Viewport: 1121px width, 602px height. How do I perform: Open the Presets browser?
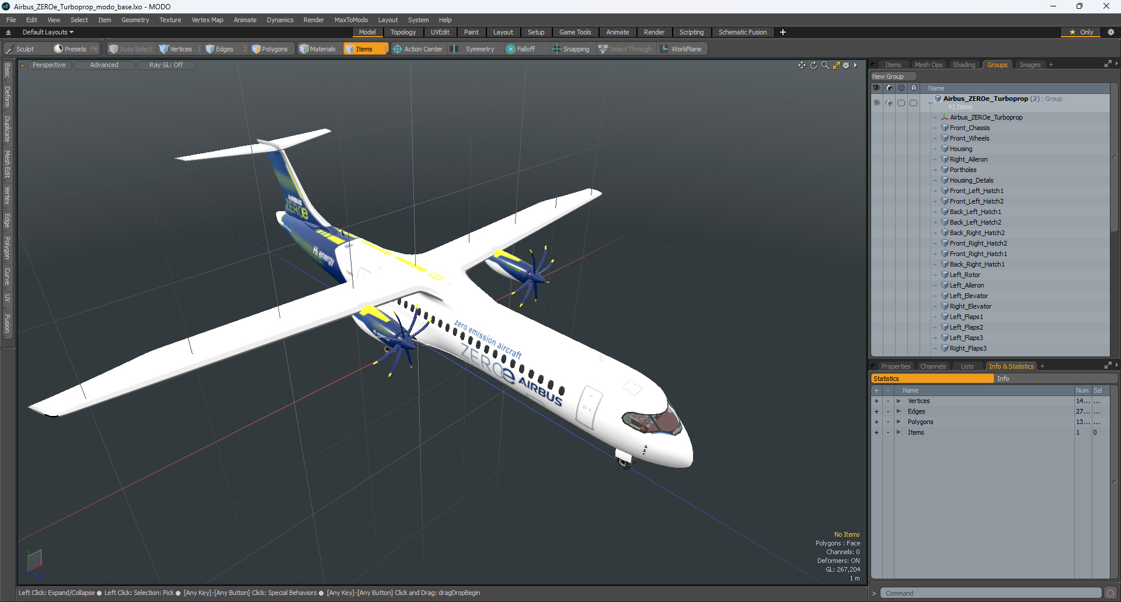coord(75,49)
